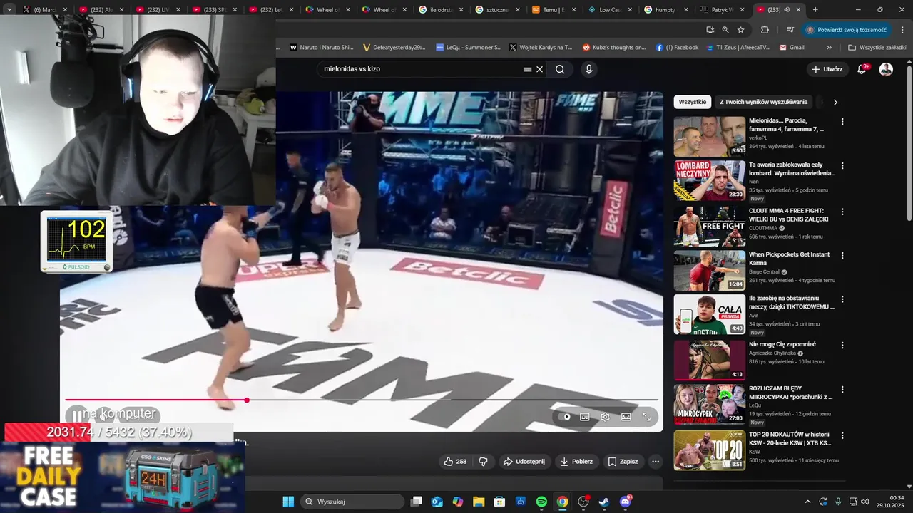The image size is (913, 513).
Task: Open options for lombard awaria video
Action: coord(842,166)
